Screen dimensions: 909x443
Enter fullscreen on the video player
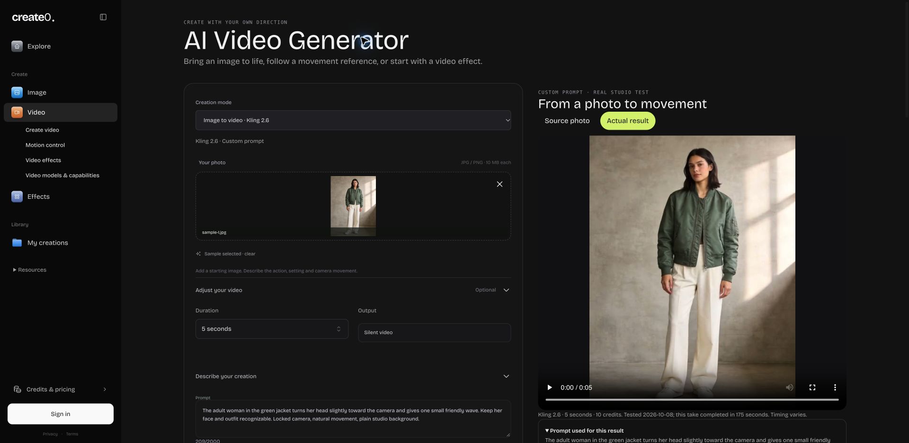pyautogui.click(x=812, y=387)
